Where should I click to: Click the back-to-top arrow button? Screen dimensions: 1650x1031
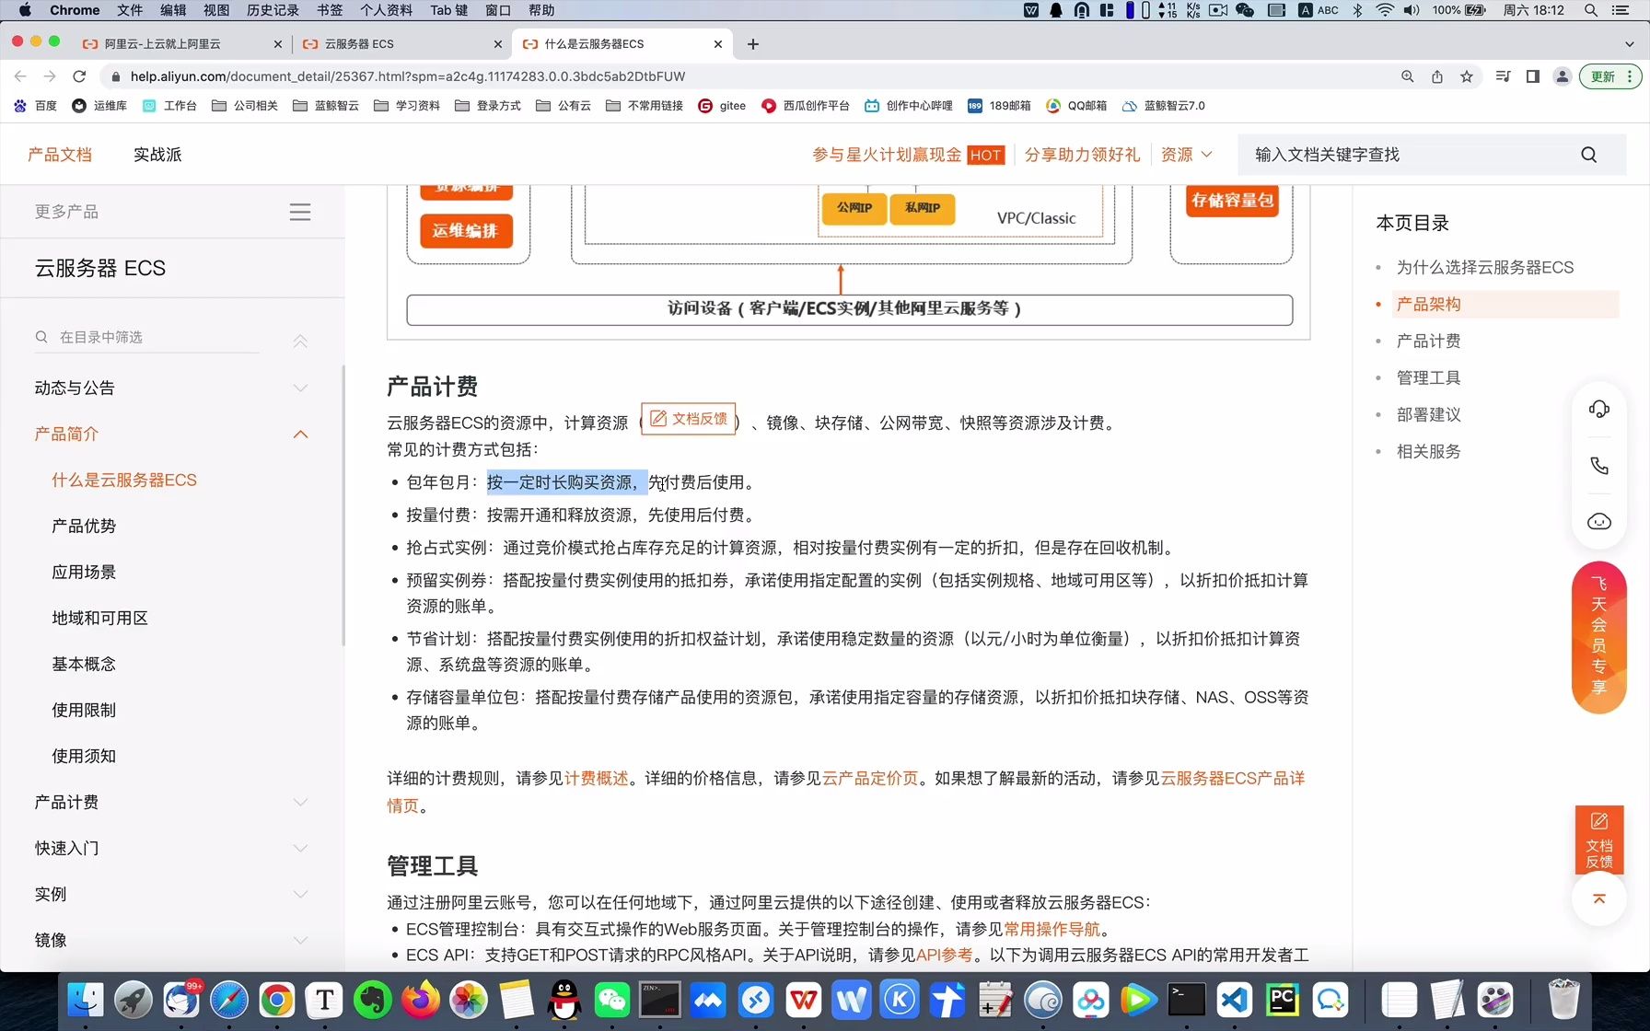(x=1599, y=899)
